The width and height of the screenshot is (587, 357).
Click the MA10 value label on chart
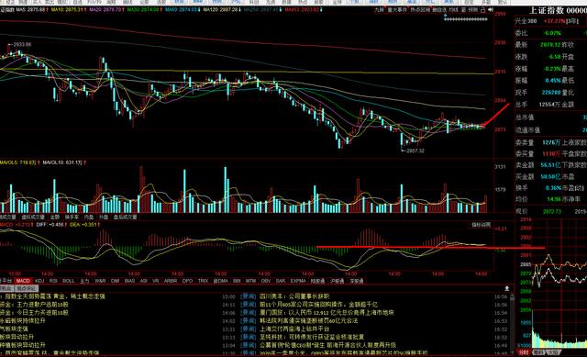click(68, 9)
